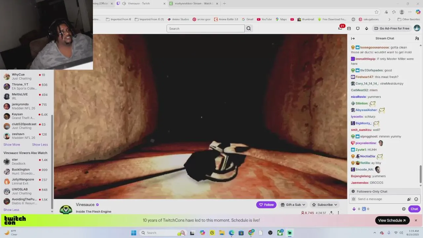423x238 pixels.
Task: Follow the Vinesauce channel
Action: pos(266,205)
